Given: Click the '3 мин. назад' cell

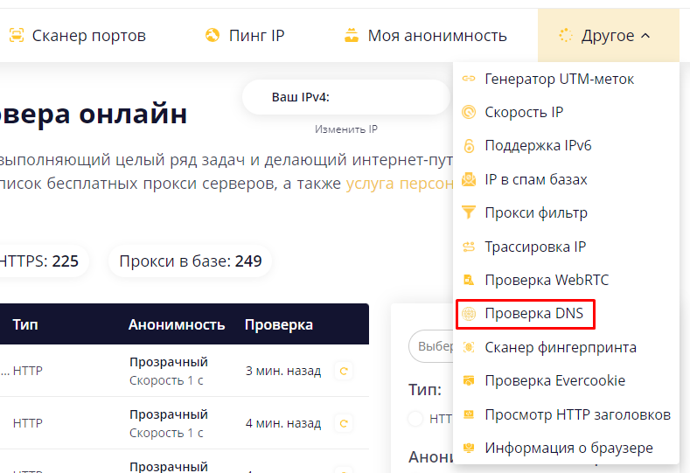Looking at the screenshot, I should tap(283, 371).
